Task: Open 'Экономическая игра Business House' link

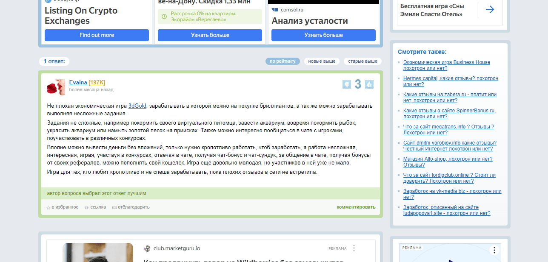Action: [x=446, y=62]
